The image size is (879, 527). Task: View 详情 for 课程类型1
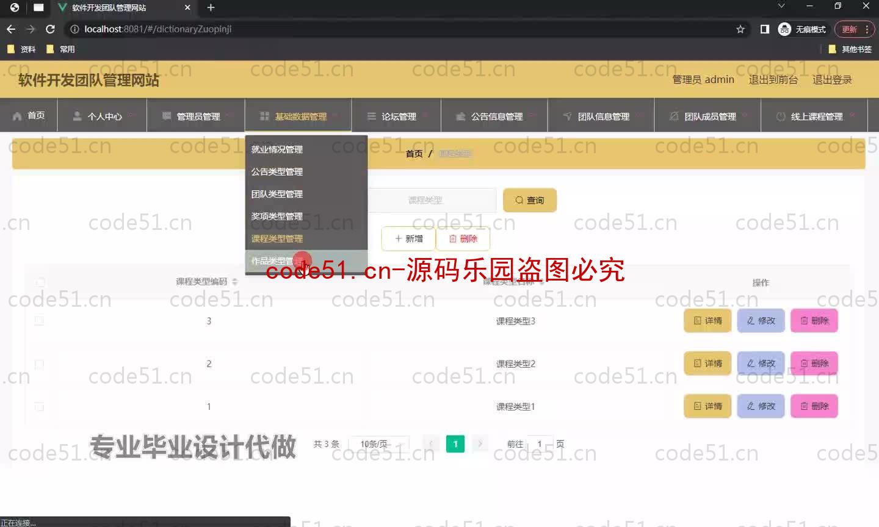click(707, 406)
